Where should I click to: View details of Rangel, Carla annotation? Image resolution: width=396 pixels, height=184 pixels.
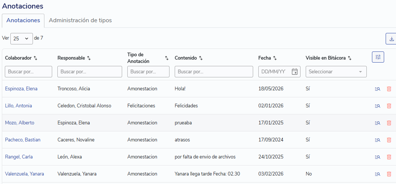coord(377,157)
